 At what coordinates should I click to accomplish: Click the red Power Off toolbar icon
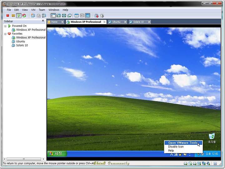pos(8,16)
